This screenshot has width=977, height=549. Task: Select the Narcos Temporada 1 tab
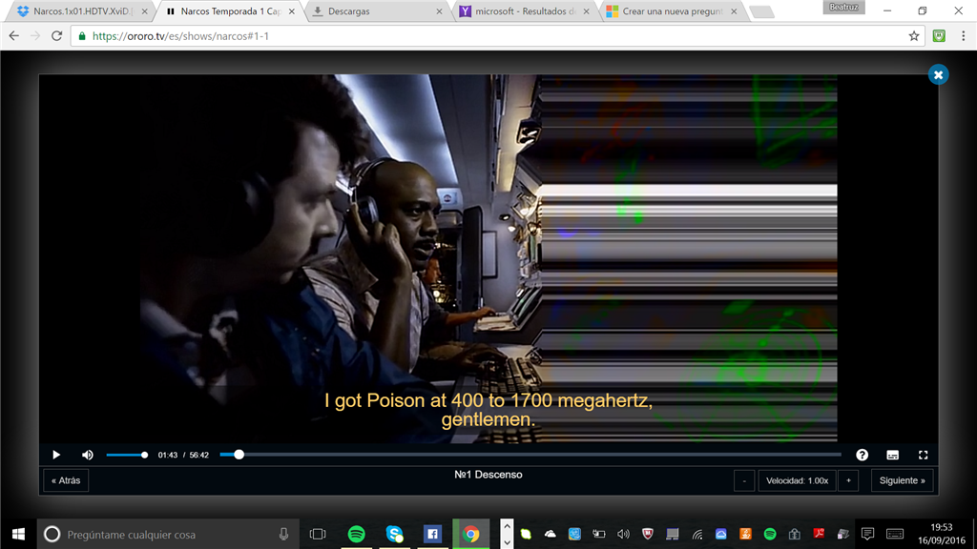point(228,11)
